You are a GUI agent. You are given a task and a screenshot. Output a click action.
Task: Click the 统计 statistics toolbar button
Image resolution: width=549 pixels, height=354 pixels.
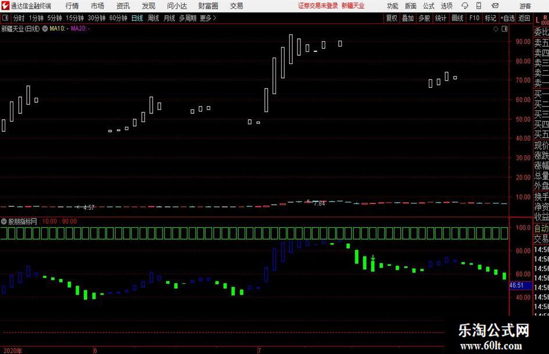[440, 18]
